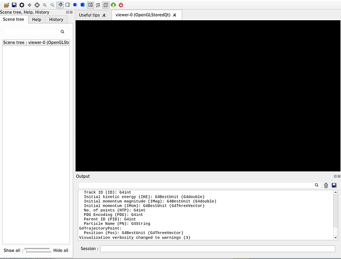Click the Scene tree viewer-0 column header

pos(36,43)
